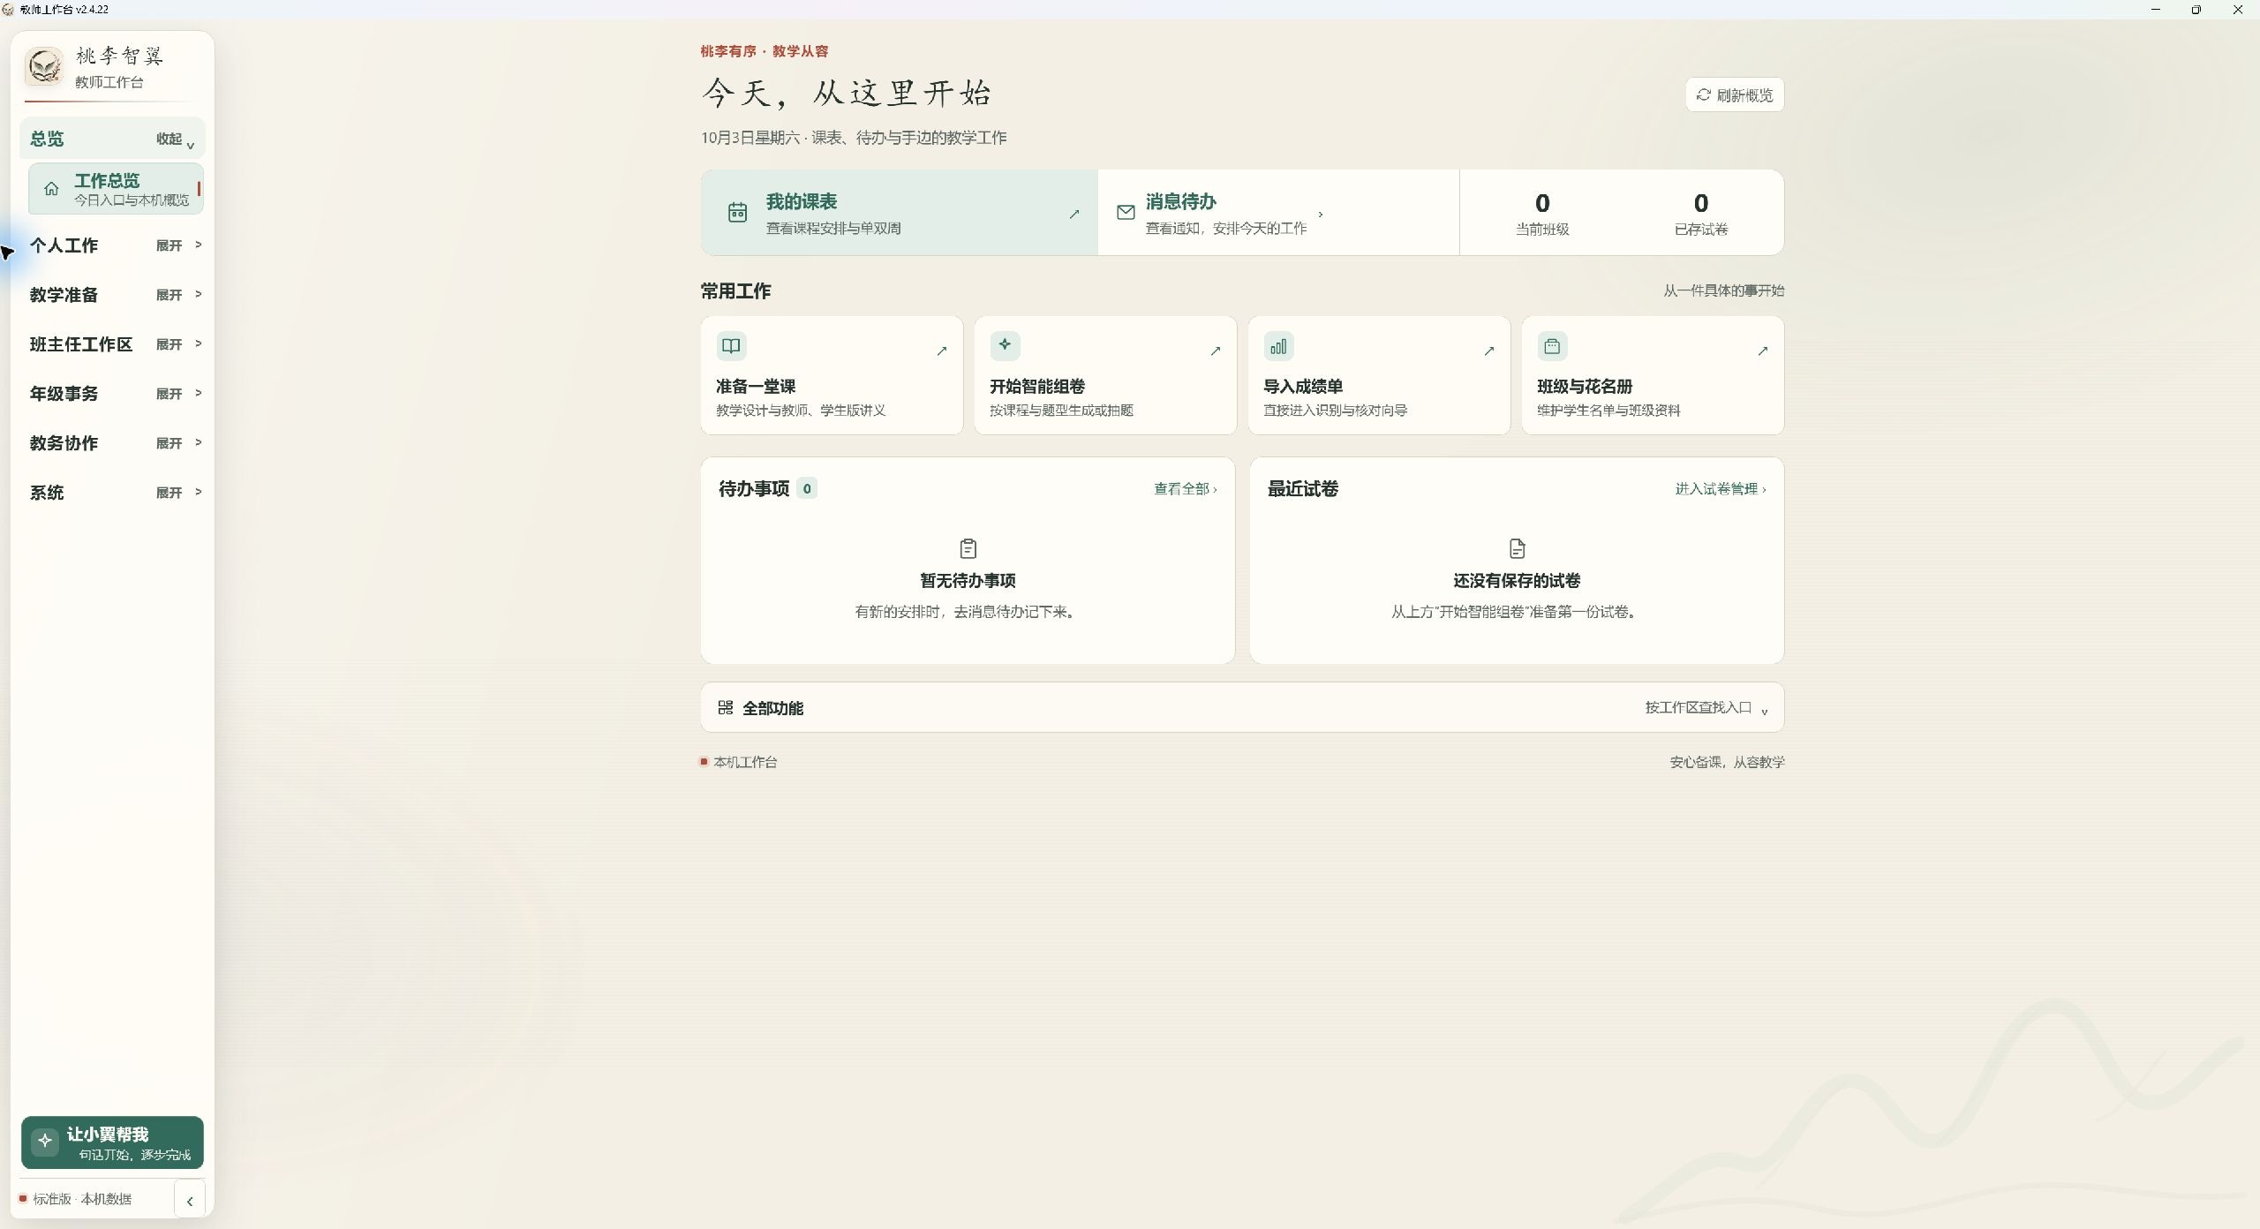Image resolution: width=2260 pixels, height=1229 pixels.
Task: Expand the 个人工作 section
Action: tap(112, 245)
